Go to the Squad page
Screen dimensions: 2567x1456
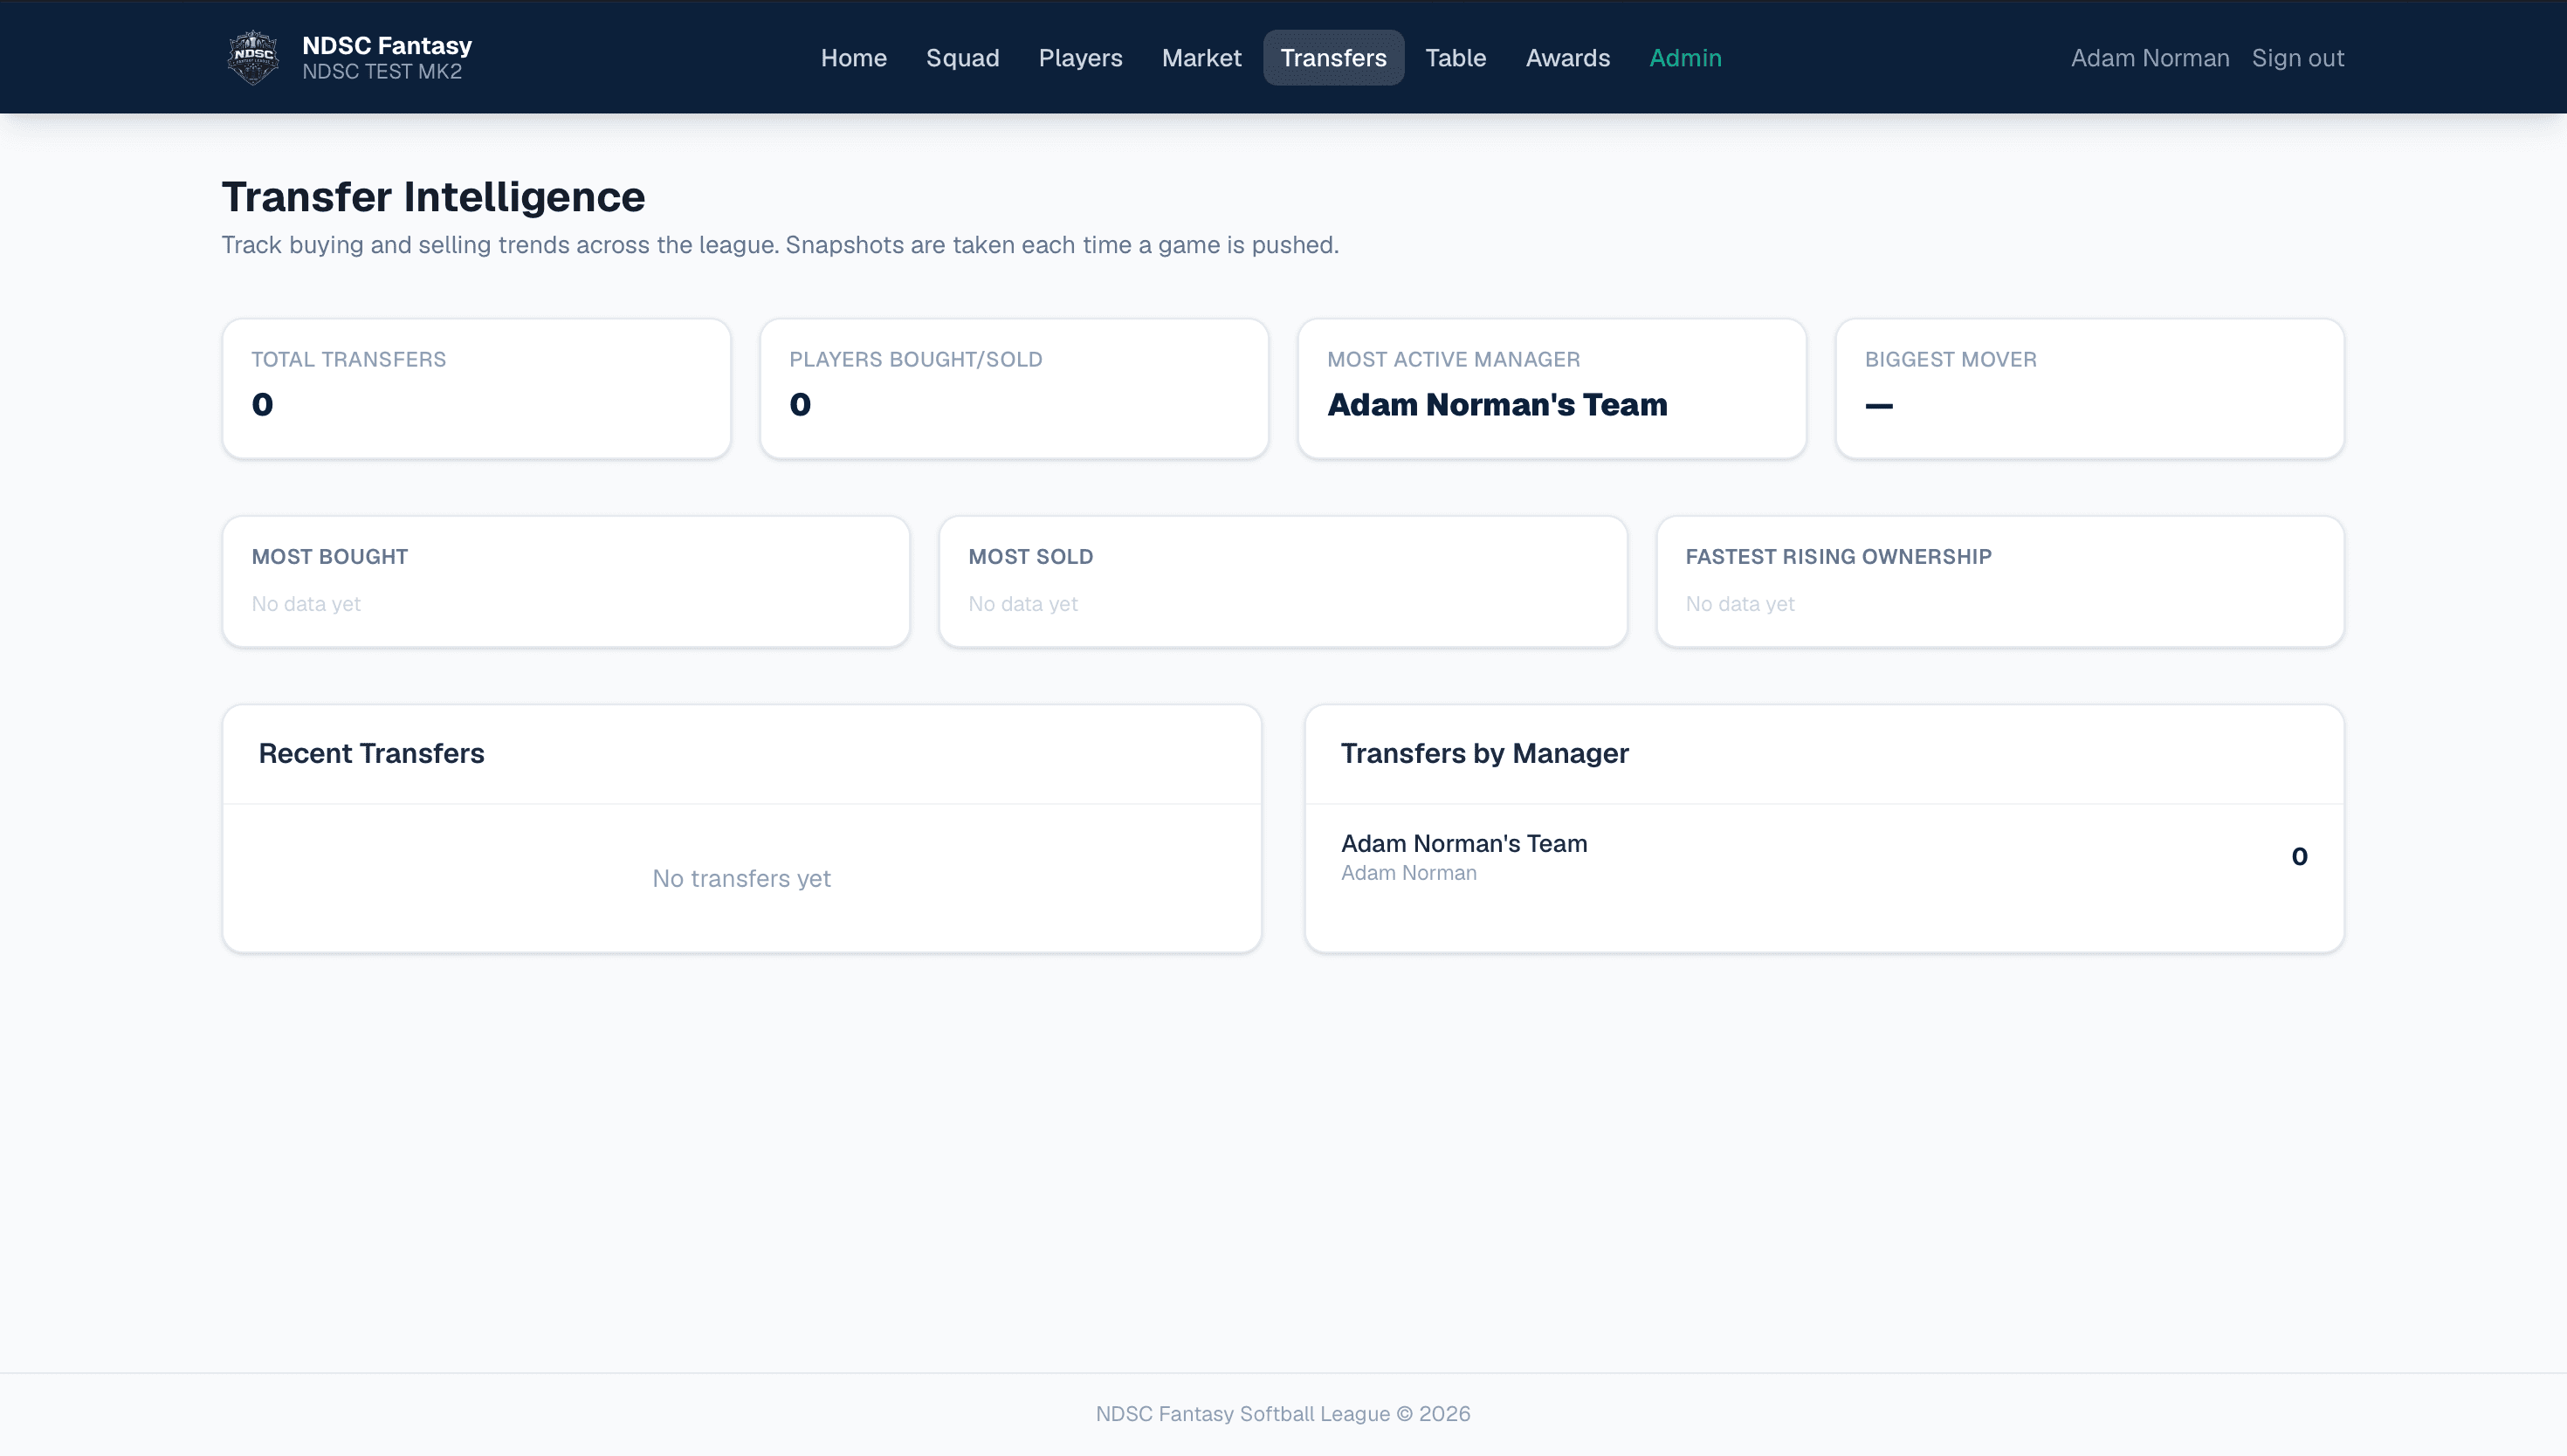[x=962, y=58]
